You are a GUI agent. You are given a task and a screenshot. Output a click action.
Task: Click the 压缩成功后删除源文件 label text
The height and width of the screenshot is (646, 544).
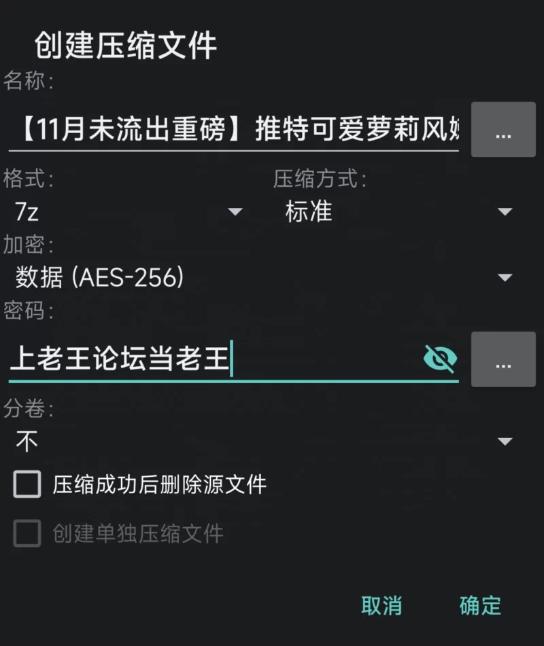pyautogui.click(x=159, y=484)
